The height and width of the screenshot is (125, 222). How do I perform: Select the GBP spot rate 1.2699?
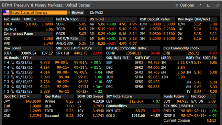(35, 111)
